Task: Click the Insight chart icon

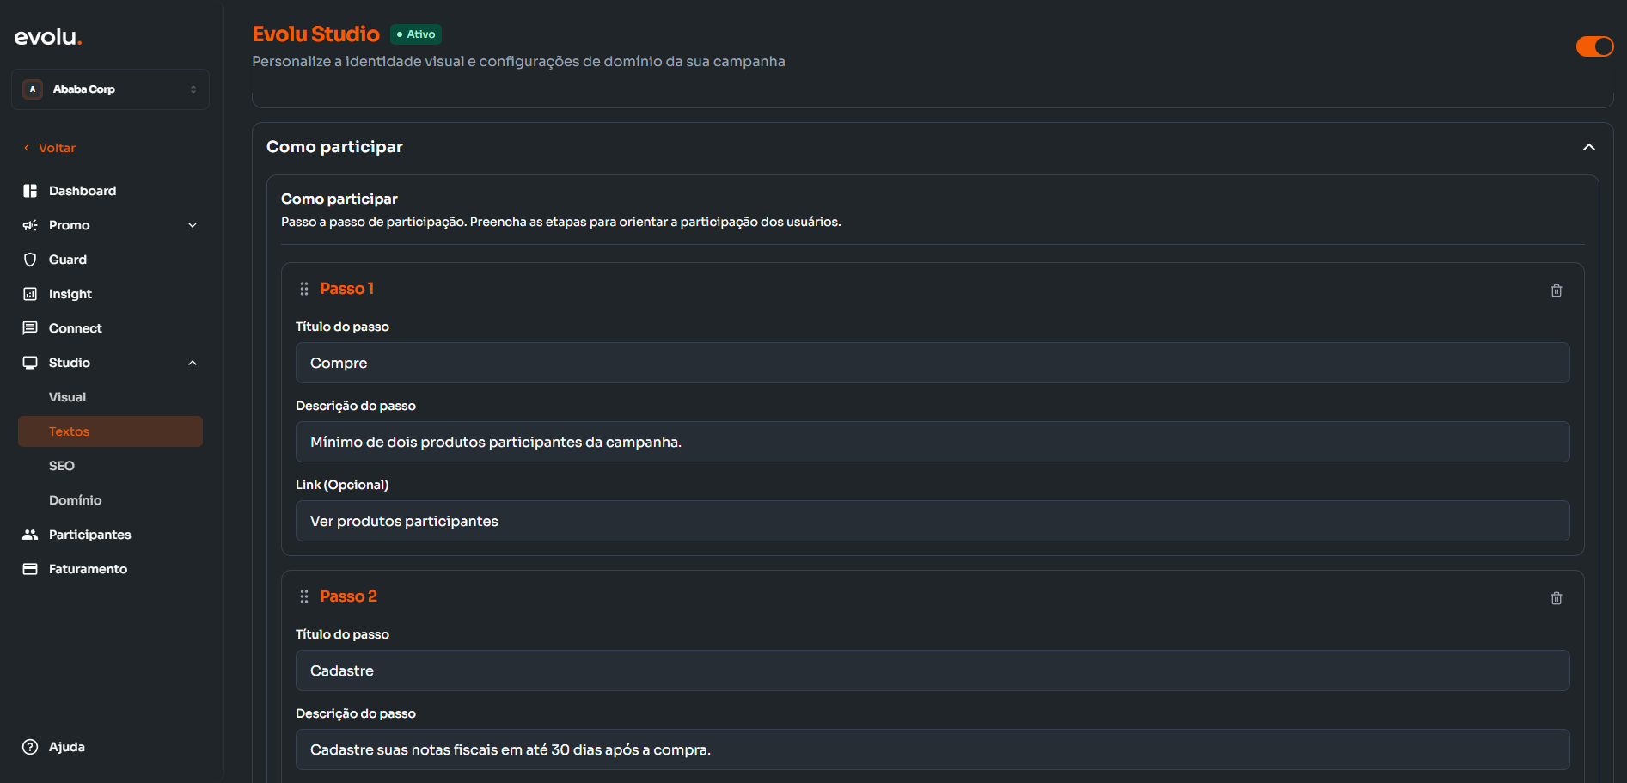Action: pyautogui.click(x=30, y=294)
